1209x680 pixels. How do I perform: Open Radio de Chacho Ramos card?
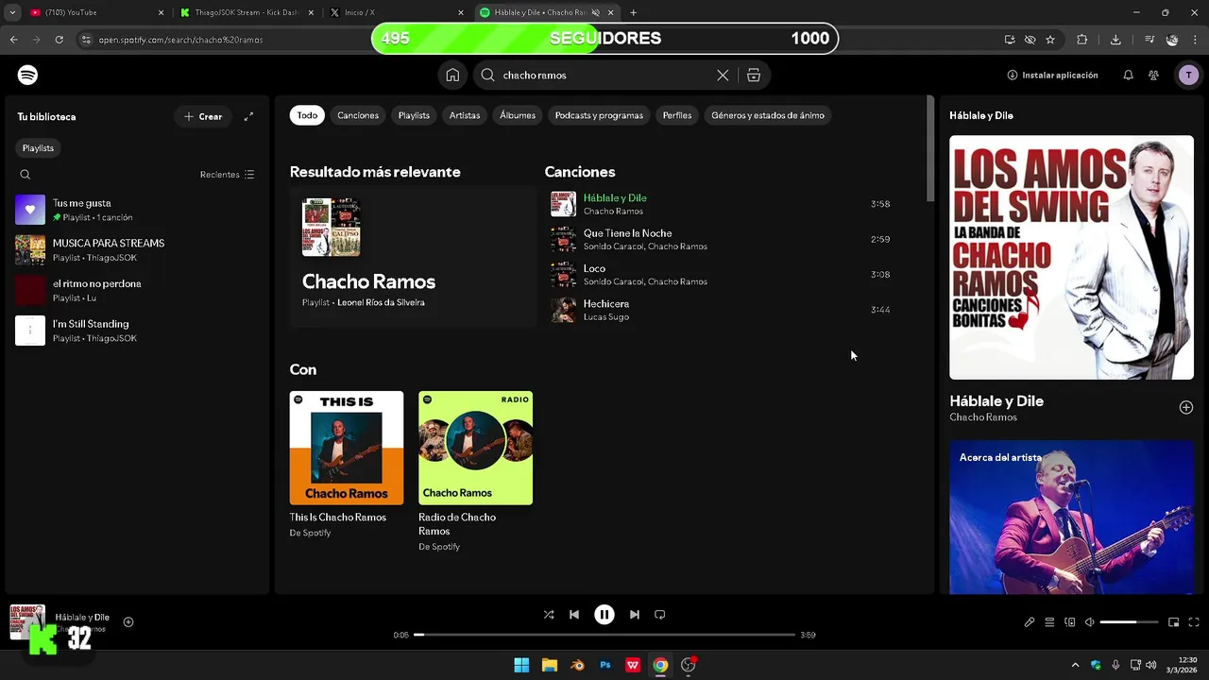[476, 471]
